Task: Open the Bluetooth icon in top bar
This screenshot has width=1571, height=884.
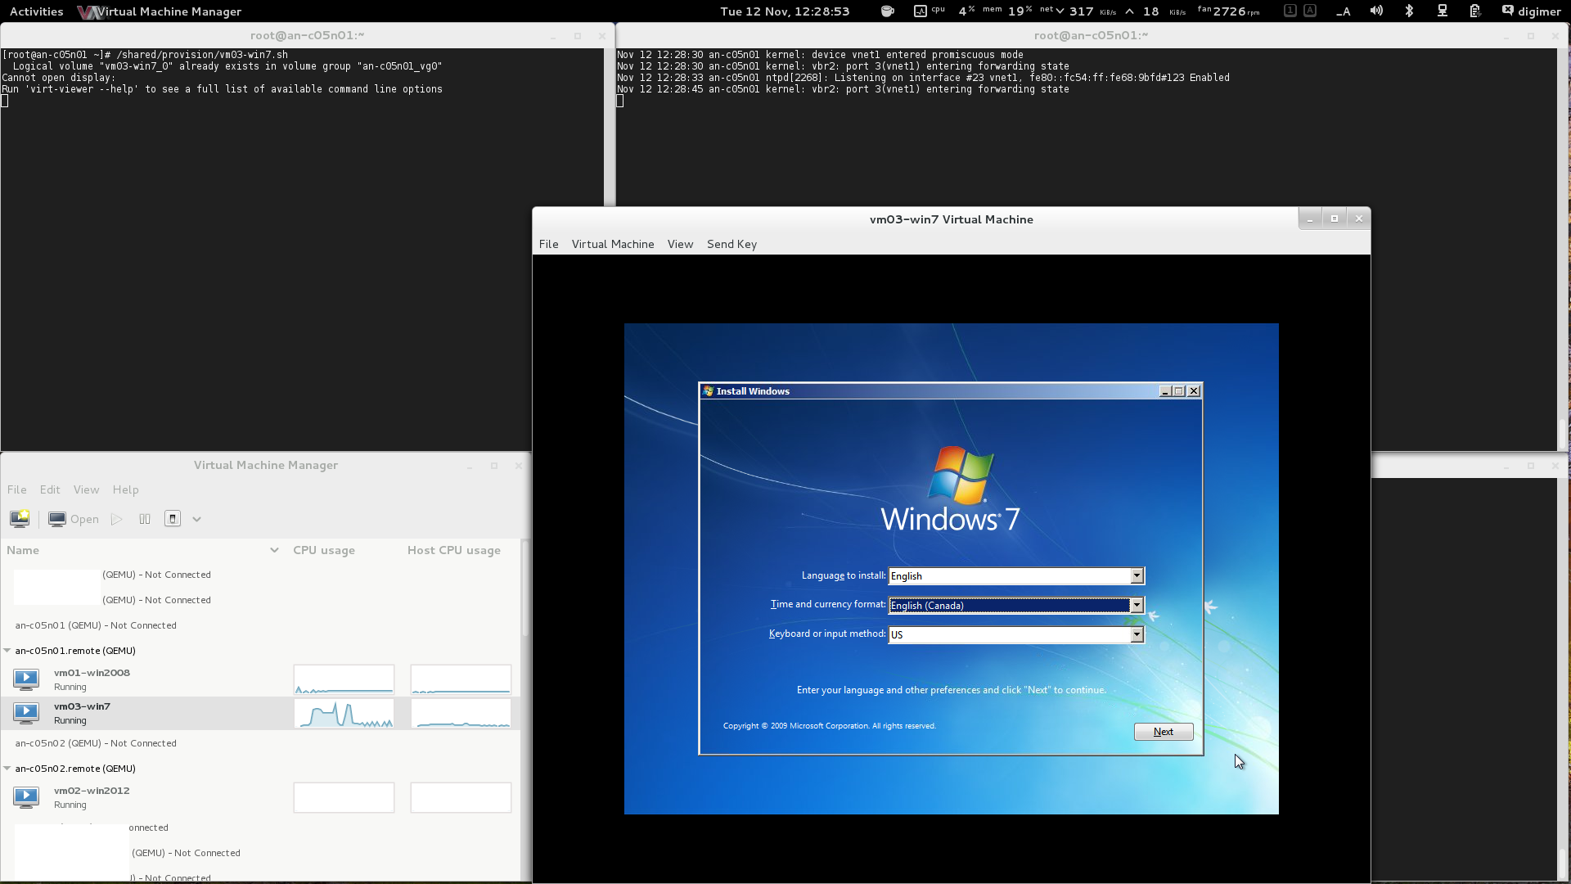Action: coord(1409,11)
